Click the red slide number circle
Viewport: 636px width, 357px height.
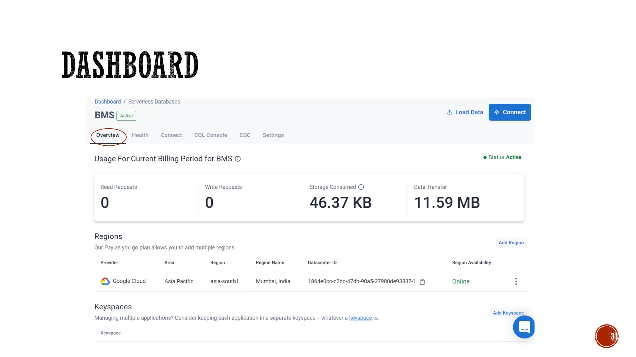click(x=606, y=336)
